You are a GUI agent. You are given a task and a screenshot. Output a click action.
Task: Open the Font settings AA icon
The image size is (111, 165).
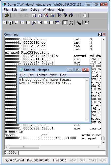tap(79, 23)
